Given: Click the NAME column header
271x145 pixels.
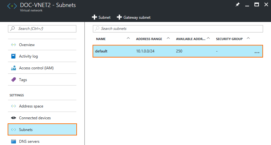Looking at the screenshot, I should tap(101, 39).
